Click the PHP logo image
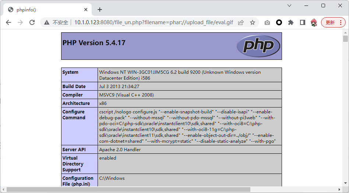This screenshot has height=193, width=349. 258,46
